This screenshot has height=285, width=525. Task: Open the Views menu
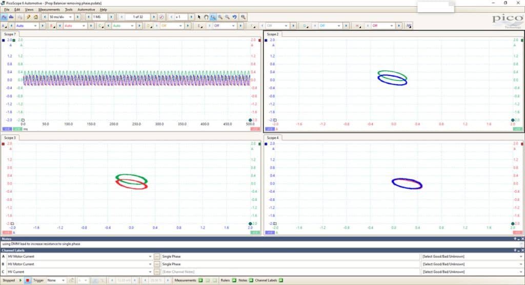pyautogui.click(x=29, y=10)
